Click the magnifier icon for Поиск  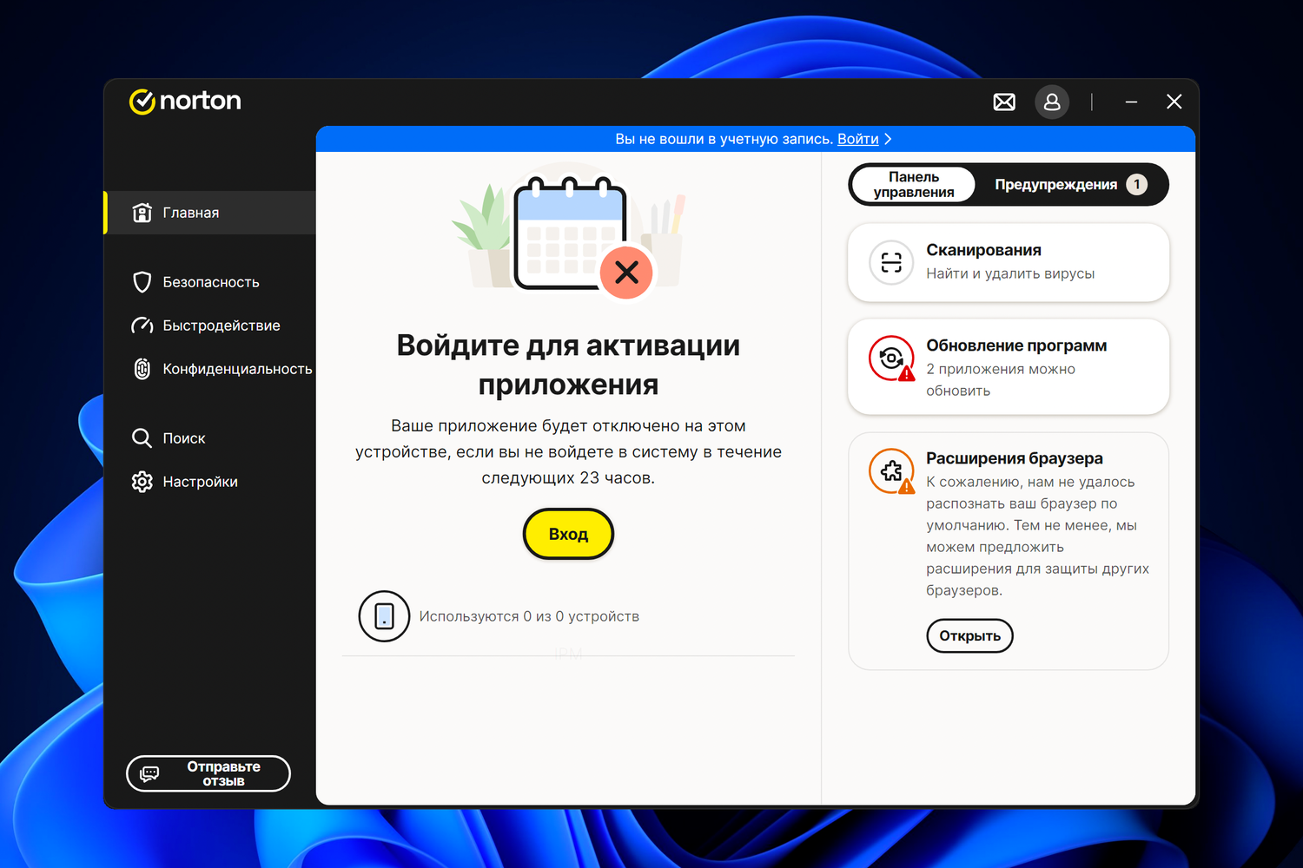click(x=142, y=438)
